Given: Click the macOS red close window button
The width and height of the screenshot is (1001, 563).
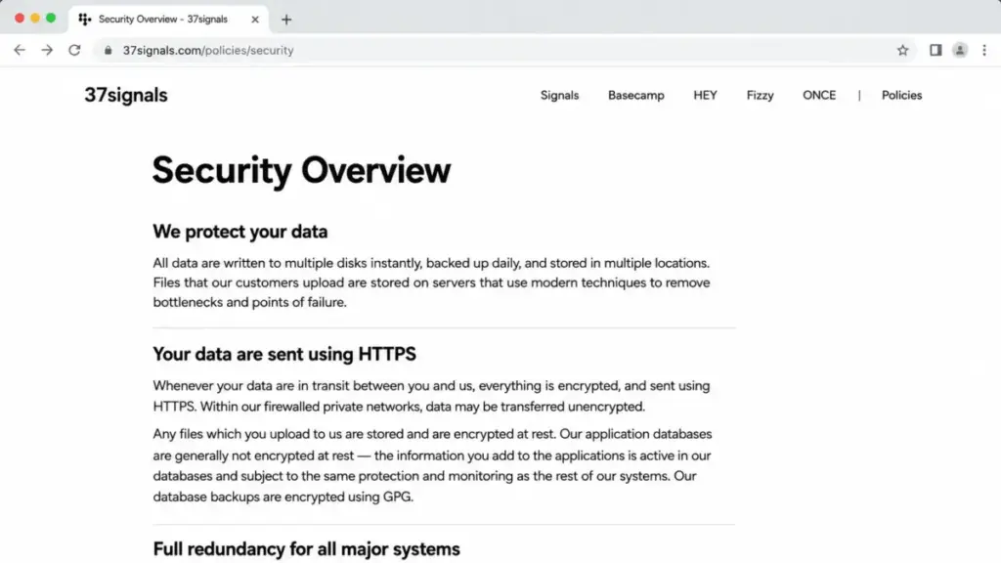Looking at the screenshot, I should click(20, 18).
